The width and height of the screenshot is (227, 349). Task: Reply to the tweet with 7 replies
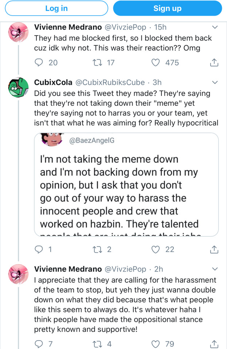pos(39,343)
